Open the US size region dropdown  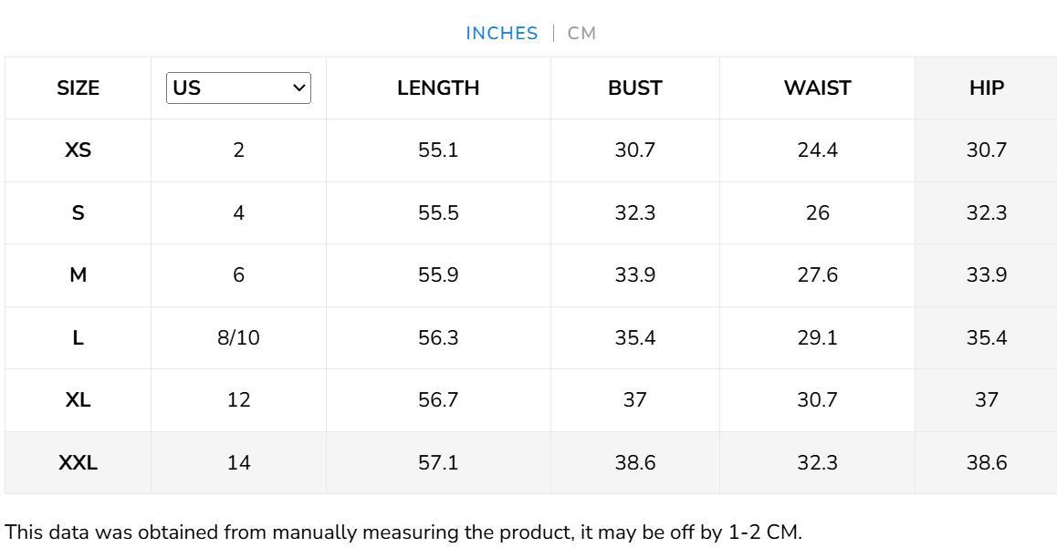(x=238, y=88)
